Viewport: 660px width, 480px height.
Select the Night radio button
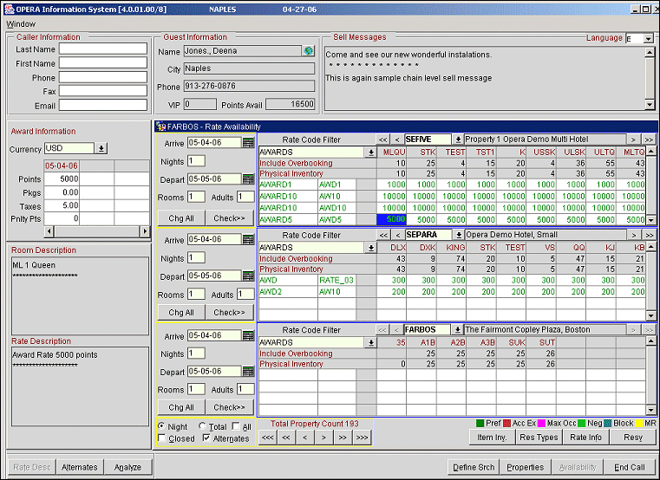pos(162,426)
